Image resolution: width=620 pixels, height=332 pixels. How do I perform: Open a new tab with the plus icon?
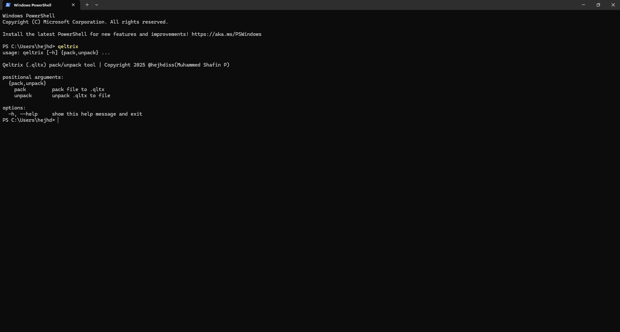click(x=87, y=5)
